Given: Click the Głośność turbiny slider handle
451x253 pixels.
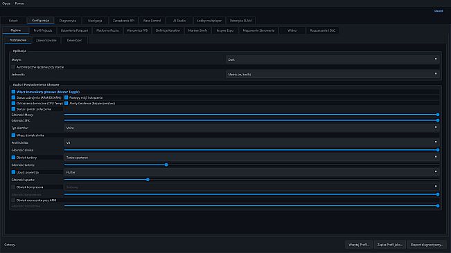Looking at the screenshot, I should click(166, 165).
